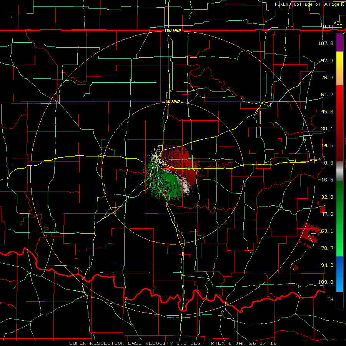The width and height of the screenshot is (346, 346).
Task: Click the 61.2 velocity scale value
Action: click(x=327, y=95)
